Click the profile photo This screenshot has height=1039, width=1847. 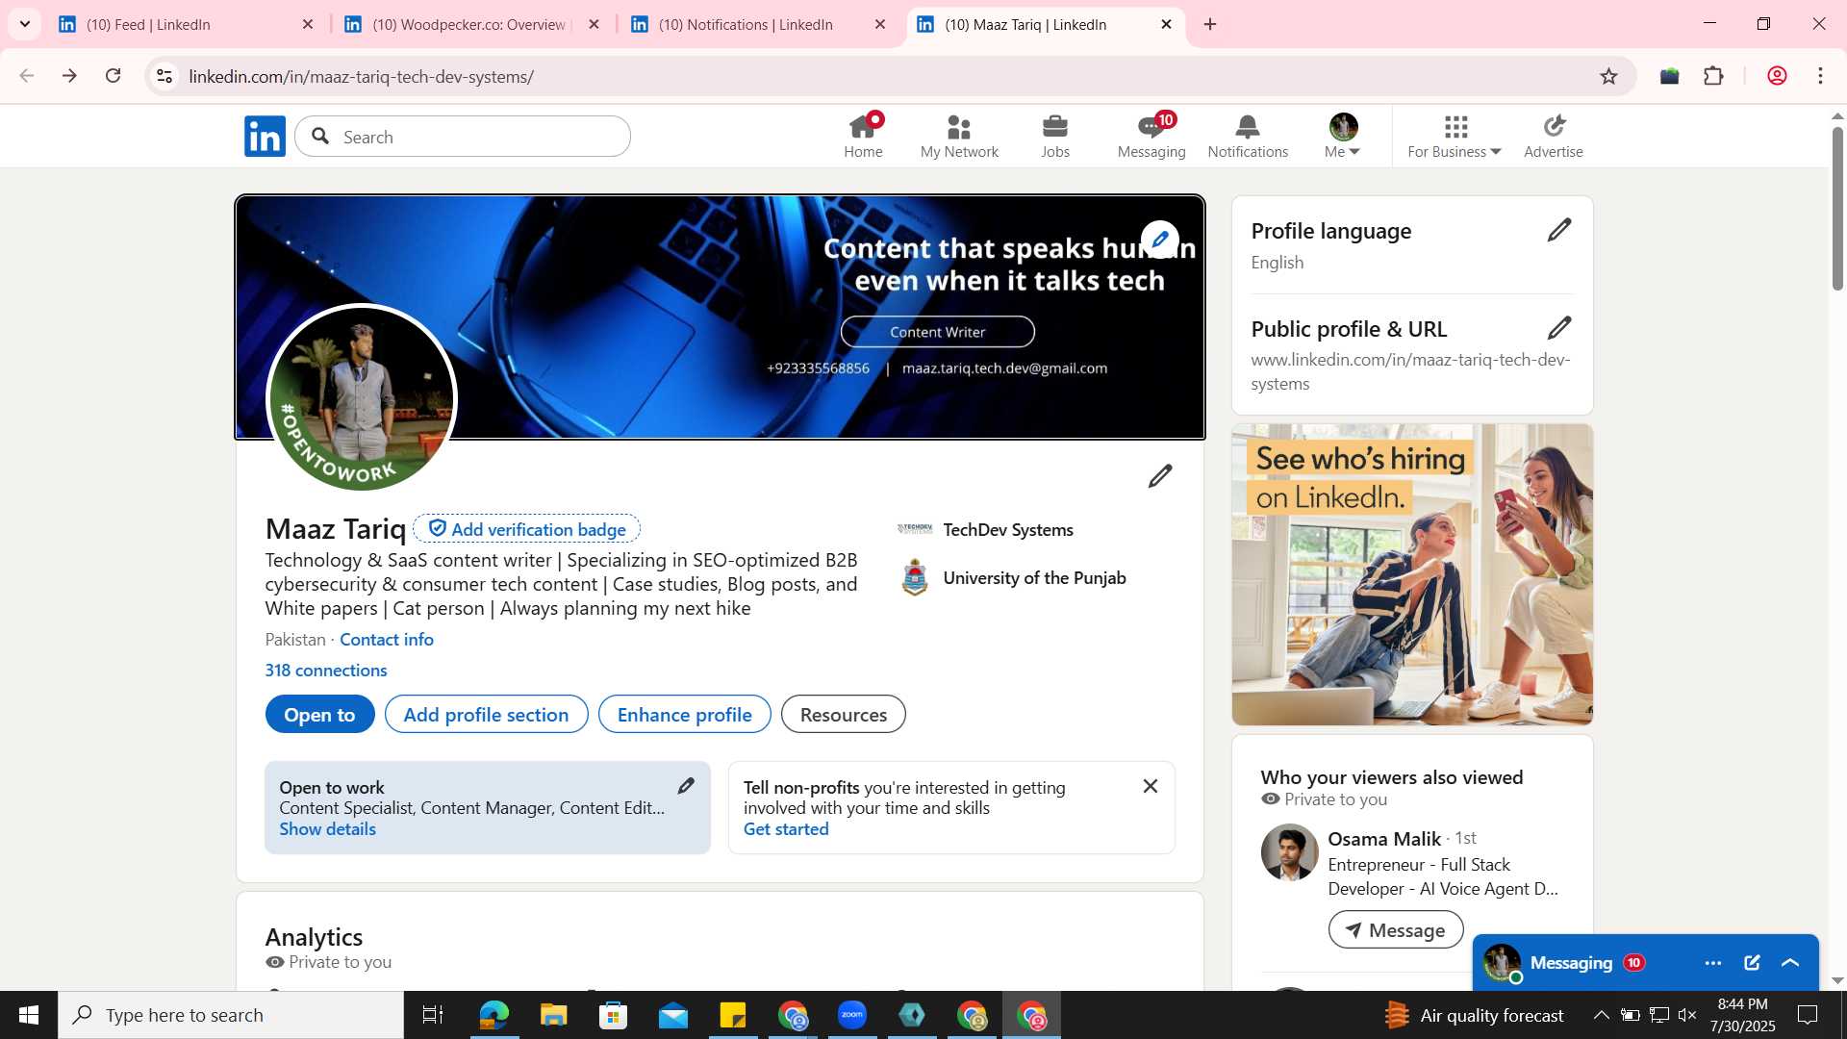tap(362, 398)
